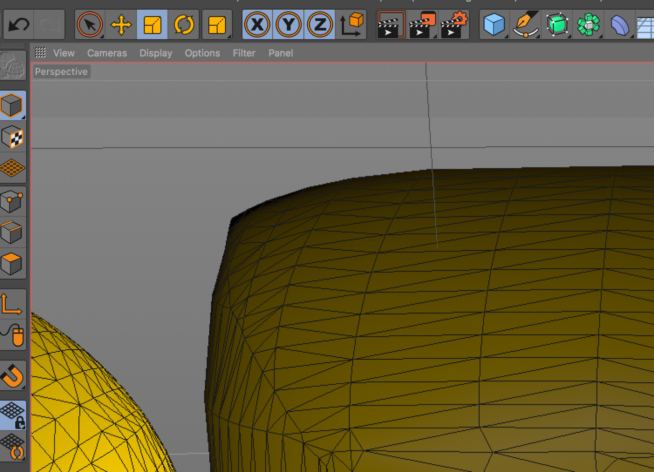
Task: Open the Cameras menu
Action: pyautogui.click(x=107, y=53)
